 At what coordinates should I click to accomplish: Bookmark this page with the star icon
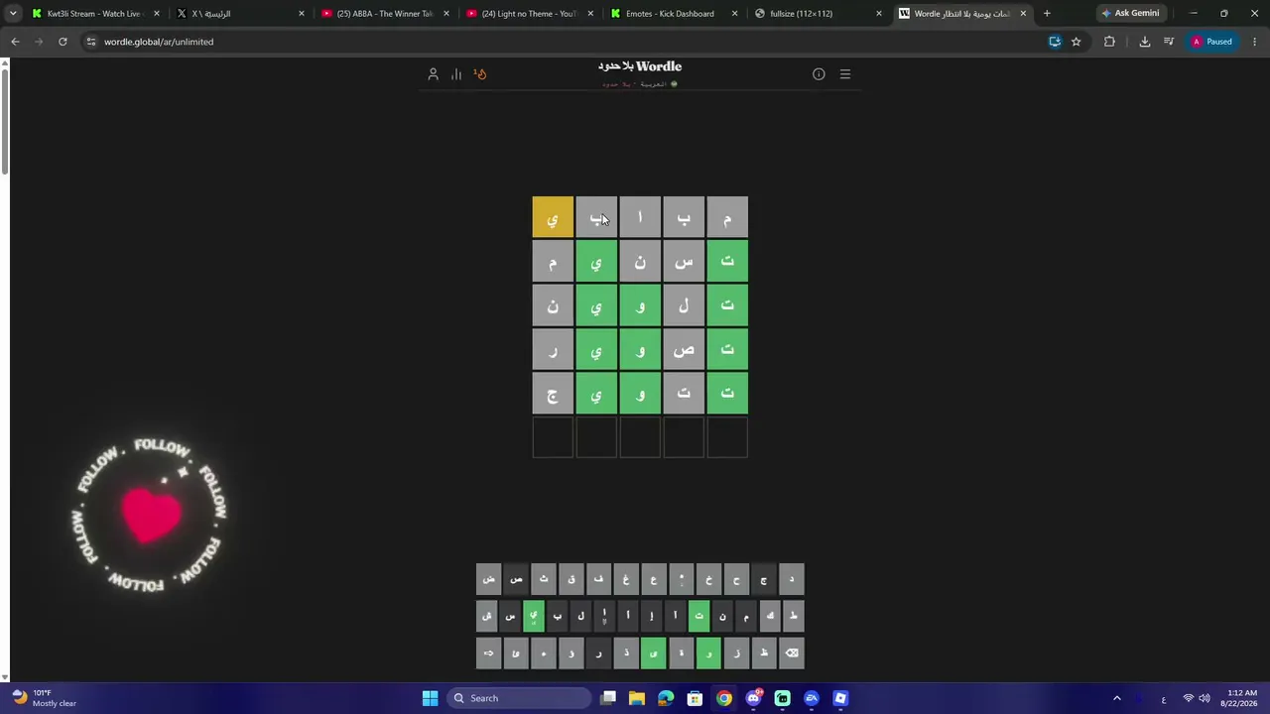coord(1076,42)
